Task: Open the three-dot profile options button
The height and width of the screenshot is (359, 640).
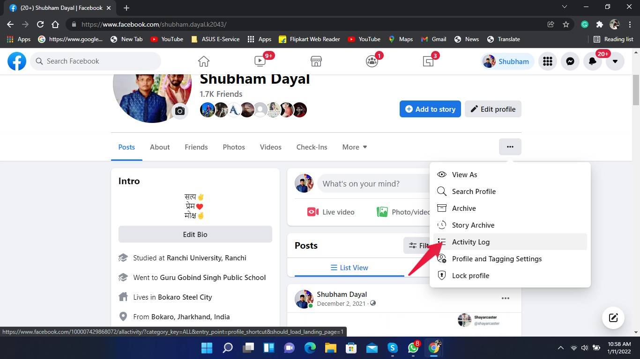Action: (x=510, y=147)
